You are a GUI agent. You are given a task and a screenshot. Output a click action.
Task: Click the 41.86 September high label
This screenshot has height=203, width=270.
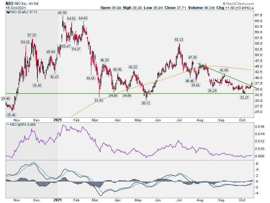pos(224,70)
